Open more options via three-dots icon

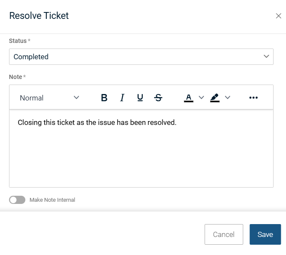point(253,98)
